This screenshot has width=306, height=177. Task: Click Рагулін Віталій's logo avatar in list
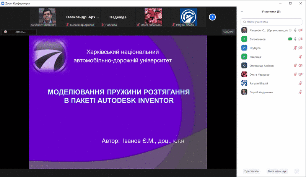coord(244,83)
